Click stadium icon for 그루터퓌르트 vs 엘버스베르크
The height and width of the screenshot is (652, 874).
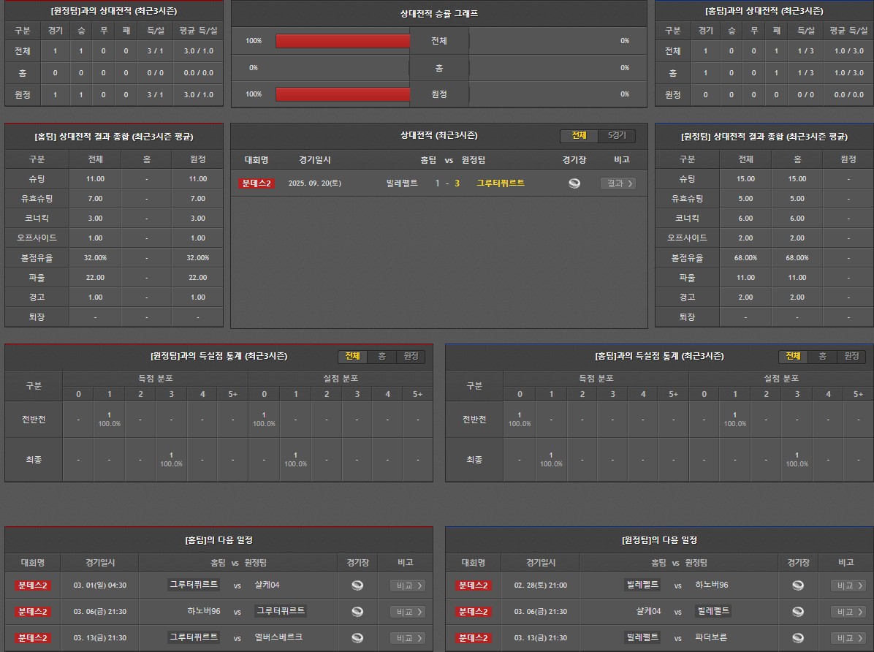[357, 638]
